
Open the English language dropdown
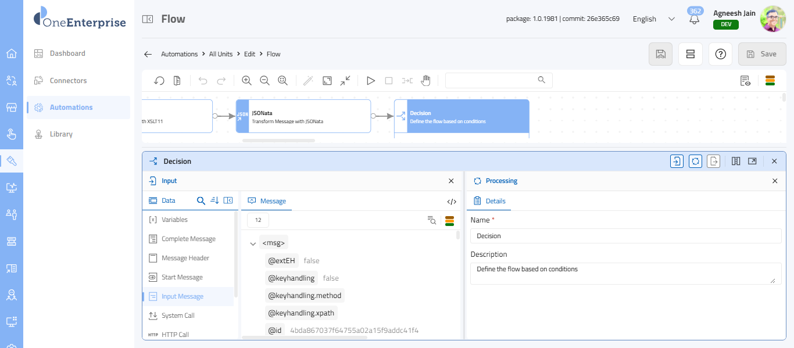[x=653, y=19]
